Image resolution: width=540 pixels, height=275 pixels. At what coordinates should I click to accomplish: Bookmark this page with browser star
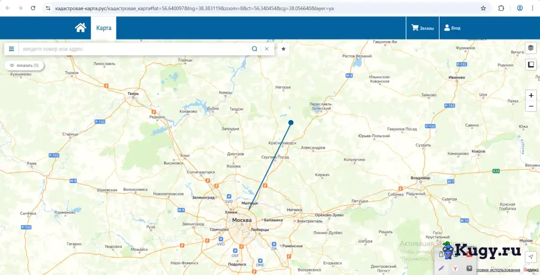coord(483,8)
